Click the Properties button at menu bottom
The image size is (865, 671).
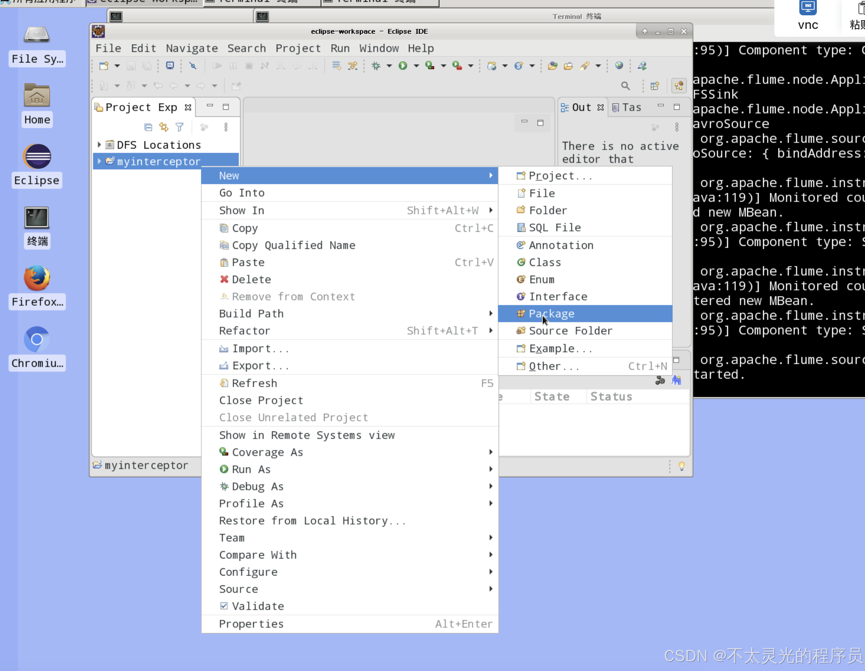pos(251,623)
